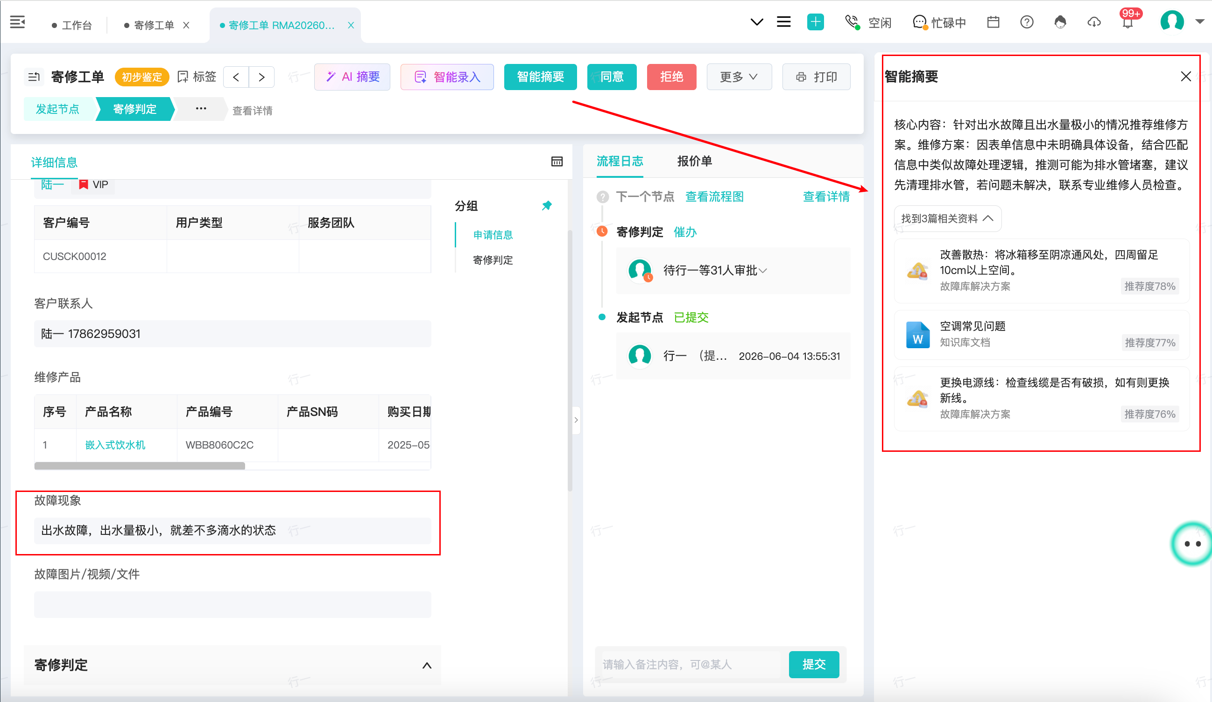
Task: Submit remark with 提交 button
Action: pyautogui.click(x=814, y=665)
